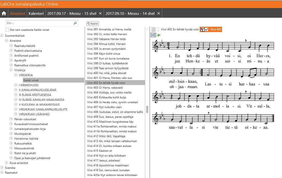Expand the Apokryfit node
The height and width of the screenshot is (178, 282).
pyautogui.click(x=11, y=60)
